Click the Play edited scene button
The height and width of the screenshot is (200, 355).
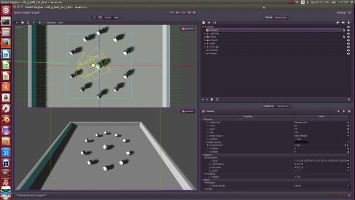[x=184, y=13]
